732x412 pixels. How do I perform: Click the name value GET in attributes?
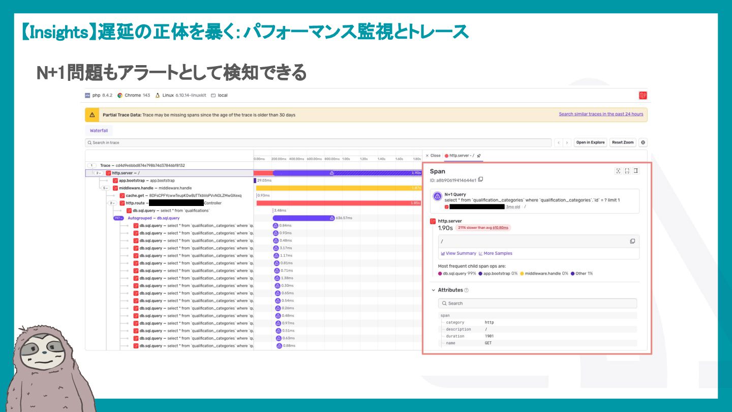pyautogui.click(x=488, y=343)
